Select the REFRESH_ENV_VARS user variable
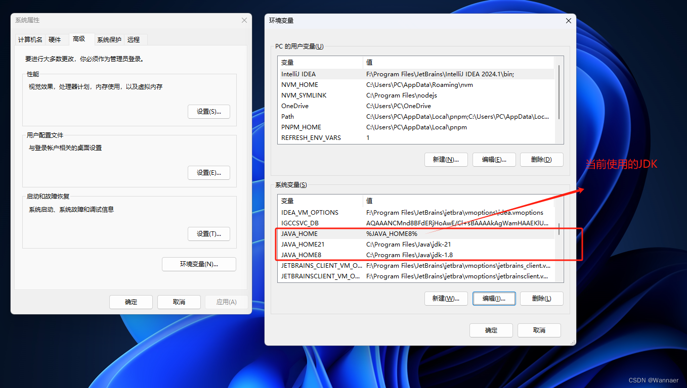 tap(416, 138)
